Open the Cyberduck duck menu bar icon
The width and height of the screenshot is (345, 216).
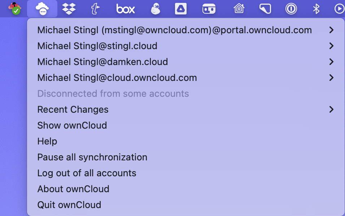click(155, 8)
